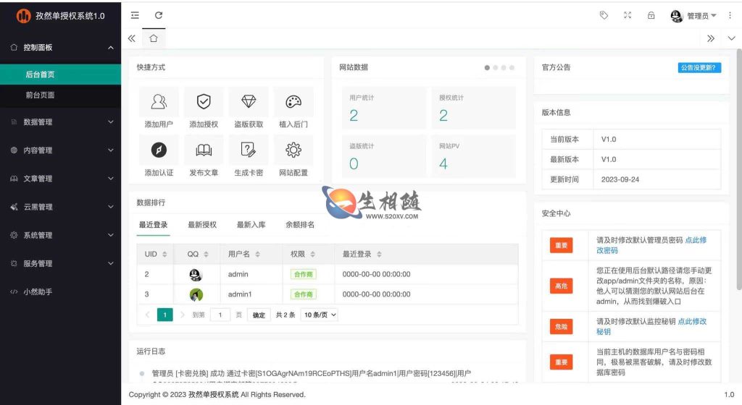Expand the 服务管理 sidebar menu
The image size is (742, 405).
tap(61, 263)
